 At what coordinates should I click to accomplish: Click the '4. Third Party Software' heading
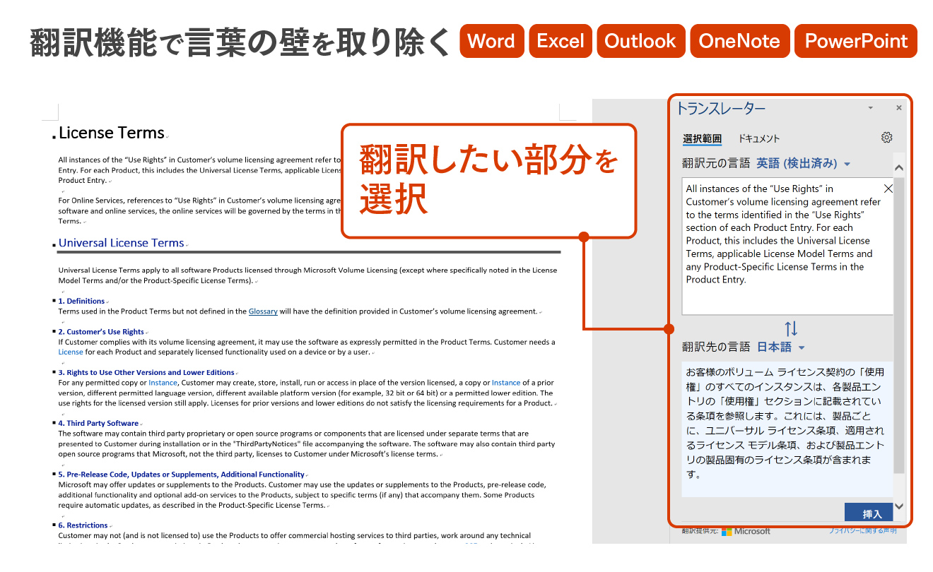[x=98, y=424]
